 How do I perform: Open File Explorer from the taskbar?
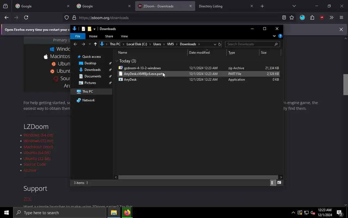[114, 213]
